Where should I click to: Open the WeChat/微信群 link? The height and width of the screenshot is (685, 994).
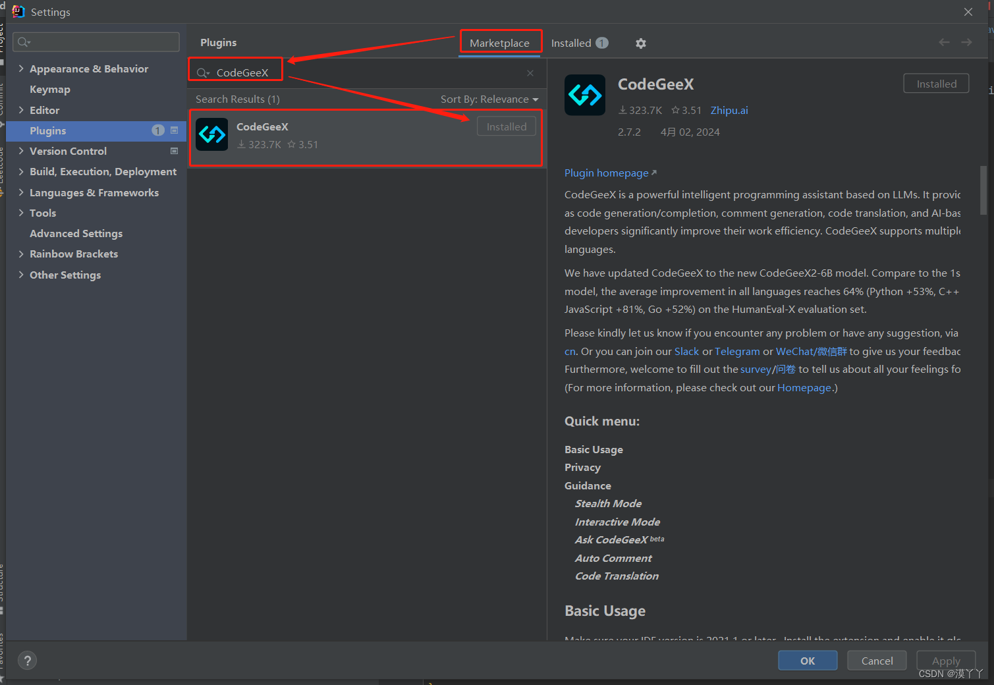(x=812, y=351)
